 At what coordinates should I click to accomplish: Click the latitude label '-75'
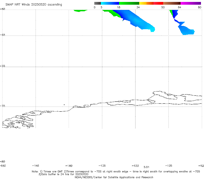[2, 106]
